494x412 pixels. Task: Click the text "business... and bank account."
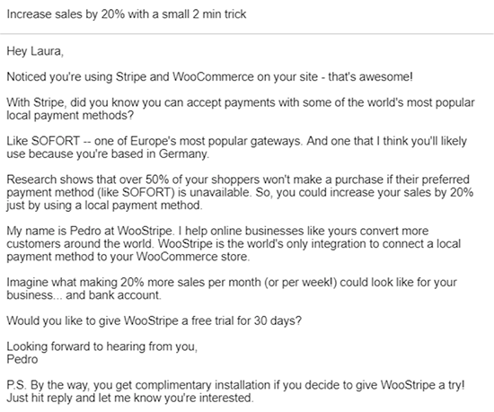pos(84,295)
